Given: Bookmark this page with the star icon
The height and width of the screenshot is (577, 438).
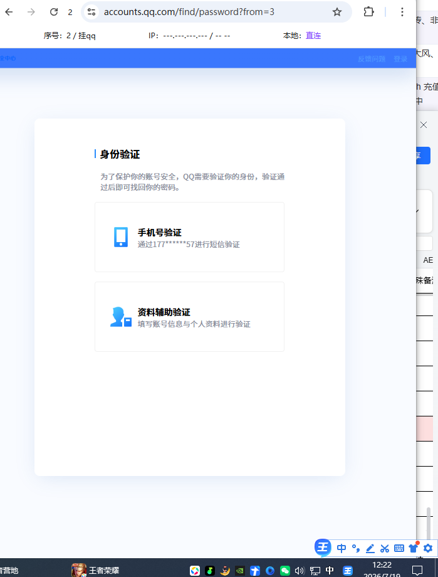Looking at the screenshot, I should (x=337, y=12).
